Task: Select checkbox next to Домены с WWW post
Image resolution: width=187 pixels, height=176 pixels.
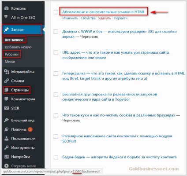Action: click(x=56, y=32)
